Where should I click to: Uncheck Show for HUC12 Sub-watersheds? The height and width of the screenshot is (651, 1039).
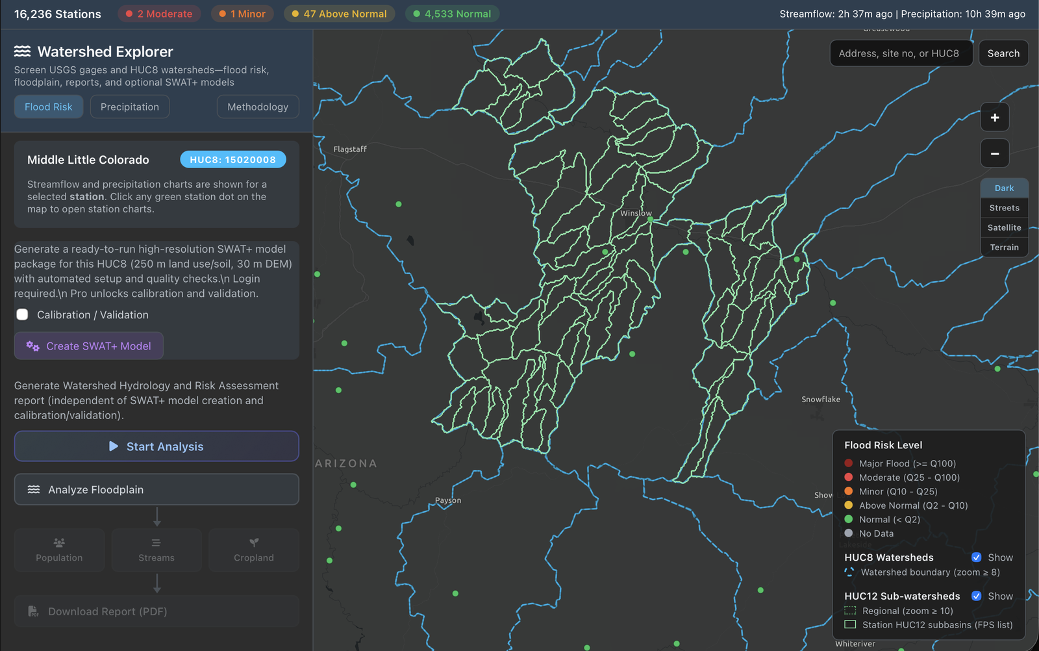tap(977, 596)
